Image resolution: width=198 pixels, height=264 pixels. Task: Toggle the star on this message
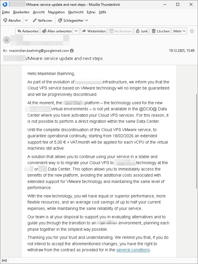coord(192,31)
